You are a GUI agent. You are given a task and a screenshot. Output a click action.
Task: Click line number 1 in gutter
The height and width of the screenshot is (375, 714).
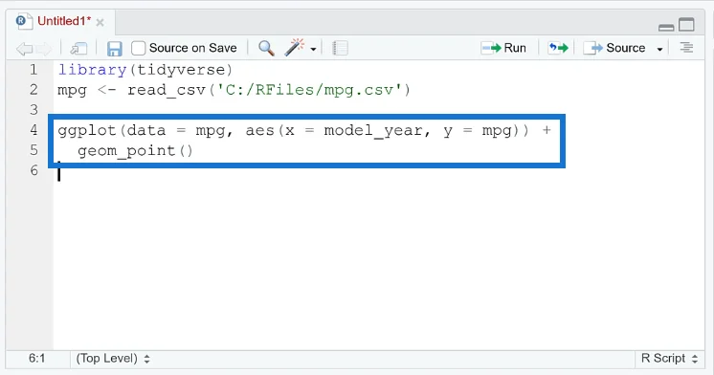(33, 70)
